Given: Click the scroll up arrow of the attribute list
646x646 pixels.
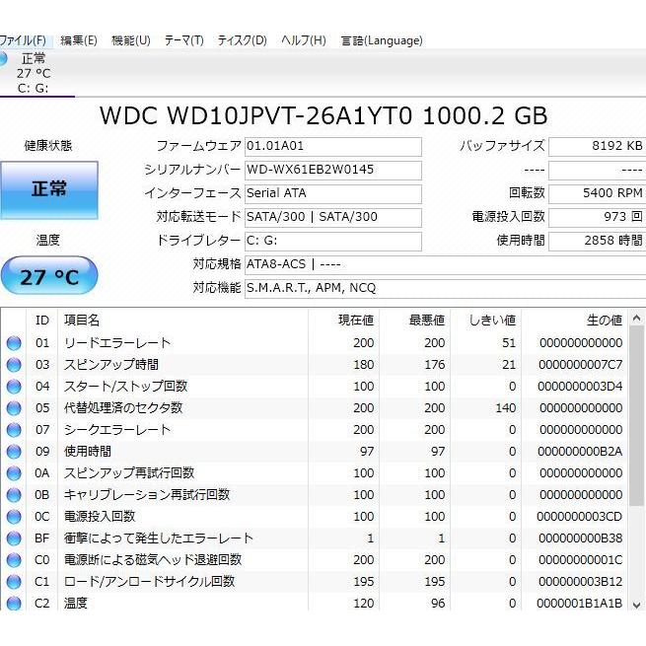Looking at the screenshot, I should coord(636,318).
